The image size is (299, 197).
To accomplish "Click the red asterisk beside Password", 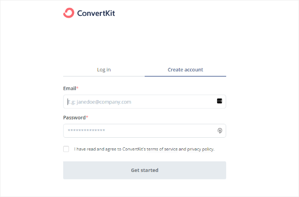I will [x=87, y=117].
